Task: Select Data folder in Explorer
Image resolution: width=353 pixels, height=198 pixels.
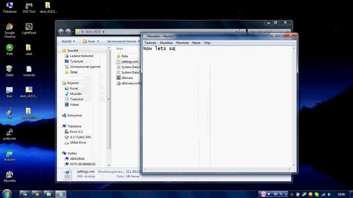Action: click(x=122, y=56)
